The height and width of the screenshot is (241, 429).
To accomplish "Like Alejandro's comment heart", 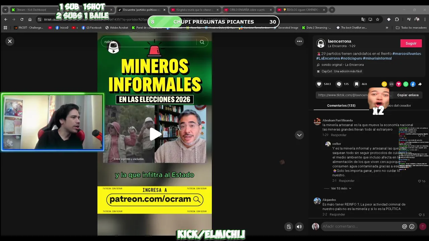I will (x=420, y=215).
